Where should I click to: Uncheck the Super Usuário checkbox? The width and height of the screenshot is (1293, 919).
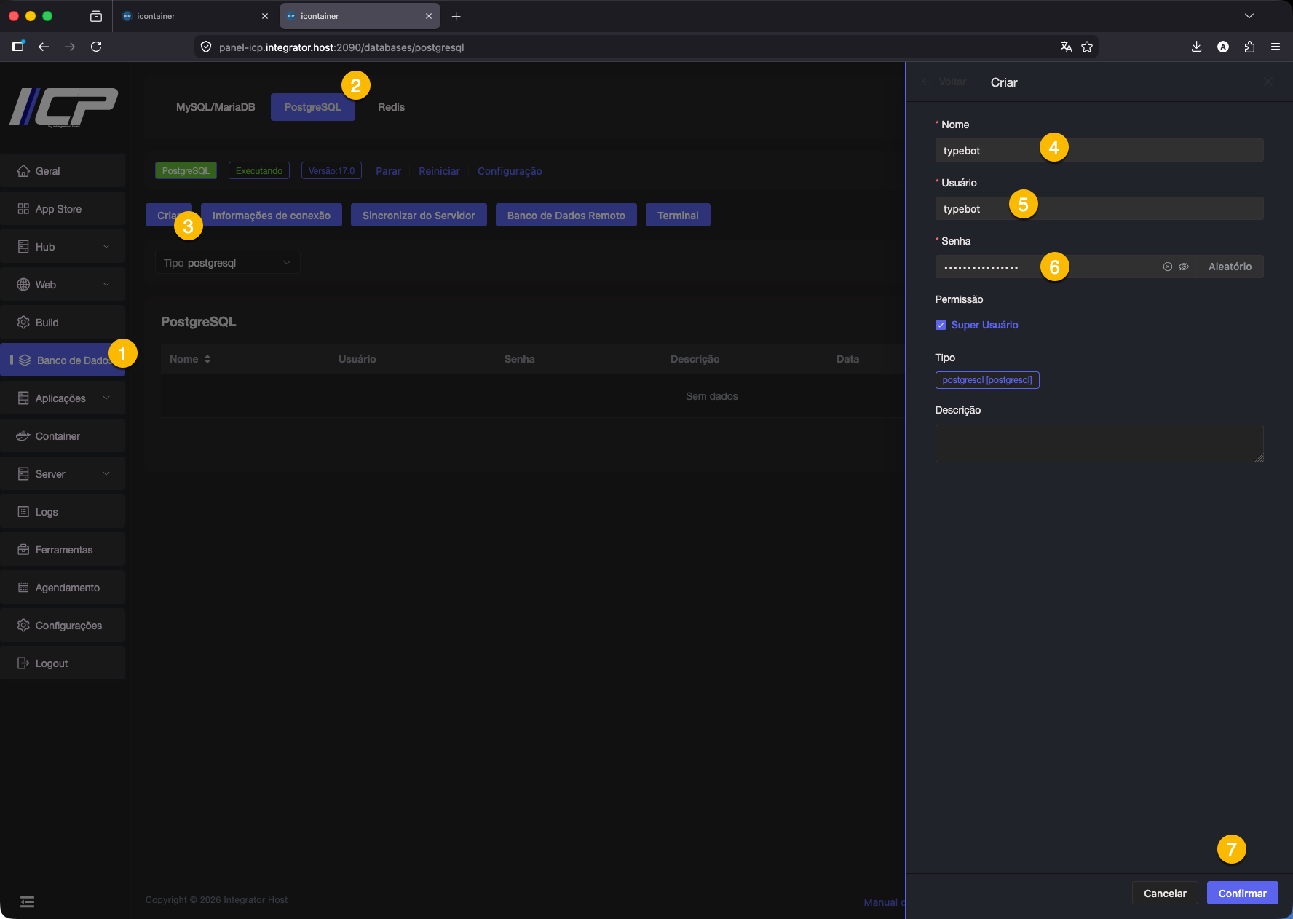[x=941, y=325]
